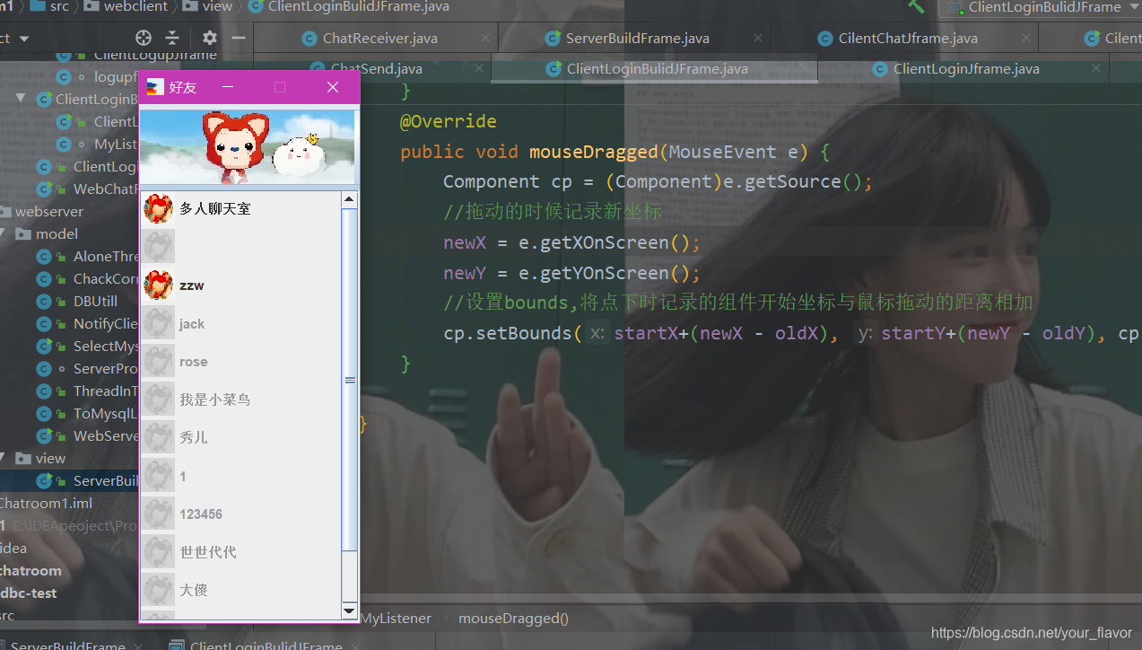This screenshot has width=1142, height=650.
Task: Click the ClientLoginJframe.java tab class icon
Action: (x=880, y=69)
